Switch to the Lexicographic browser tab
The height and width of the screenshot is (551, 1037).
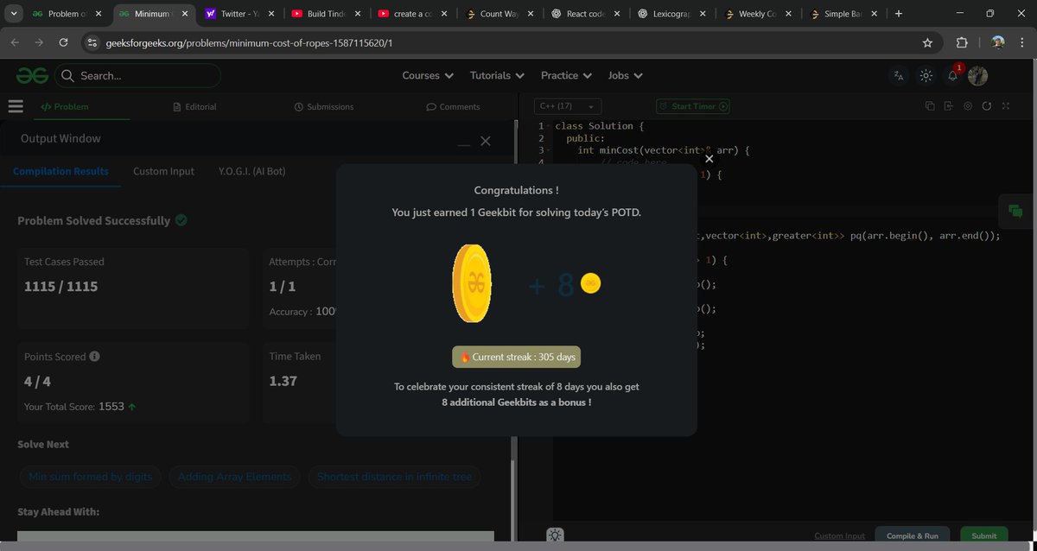coord(673,14)
